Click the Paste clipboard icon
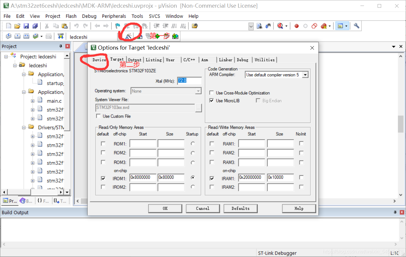 pos(65,26)
